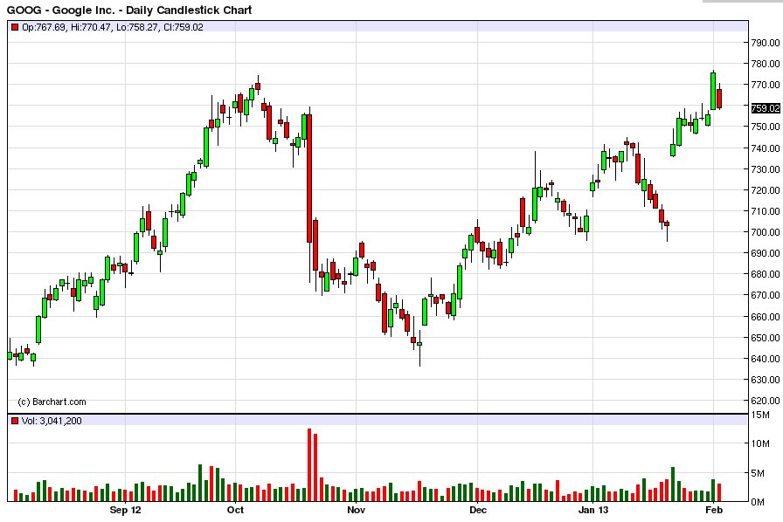Click the 'Jan 13' date axis label
Image resolution: width=783 pixels, height=522 pixels.
[593, 510]
